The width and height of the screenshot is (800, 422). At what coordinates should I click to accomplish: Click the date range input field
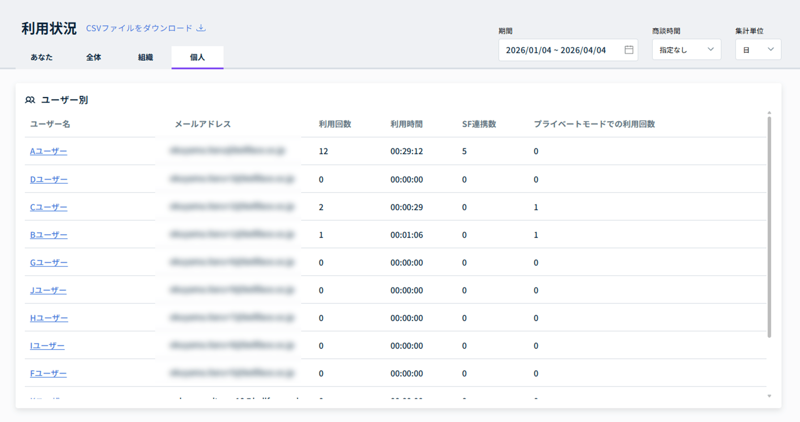(x=556, y=50)
